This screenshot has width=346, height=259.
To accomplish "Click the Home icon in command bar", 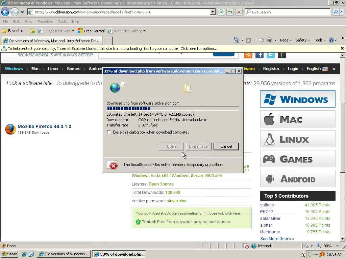I will (x=236, y=40).
